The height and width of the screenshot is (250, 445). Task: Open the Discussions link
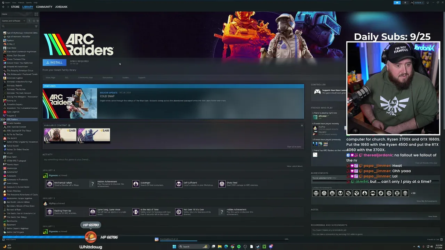(x=107, y=77)
